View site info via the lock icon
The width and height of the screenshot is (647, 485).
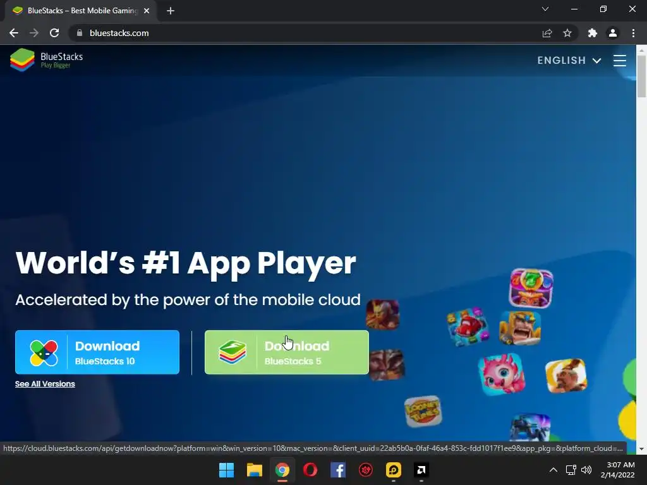[80, 33]
